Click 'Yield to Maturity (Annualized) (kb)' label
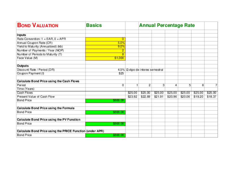The image size is (240, 185). pos(40,47)
